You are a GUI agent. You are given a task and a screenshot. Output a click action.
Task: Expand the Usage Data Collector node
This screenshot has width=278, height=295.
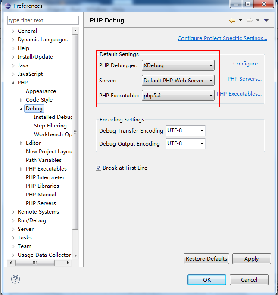(x=13, y=255)
